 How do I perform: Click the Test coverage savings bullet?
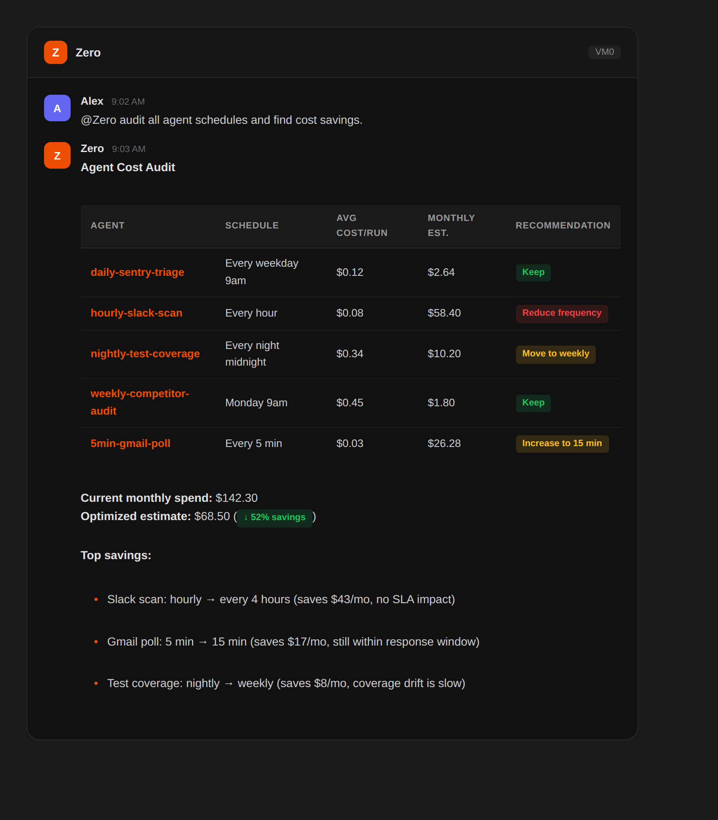[286, 683]
